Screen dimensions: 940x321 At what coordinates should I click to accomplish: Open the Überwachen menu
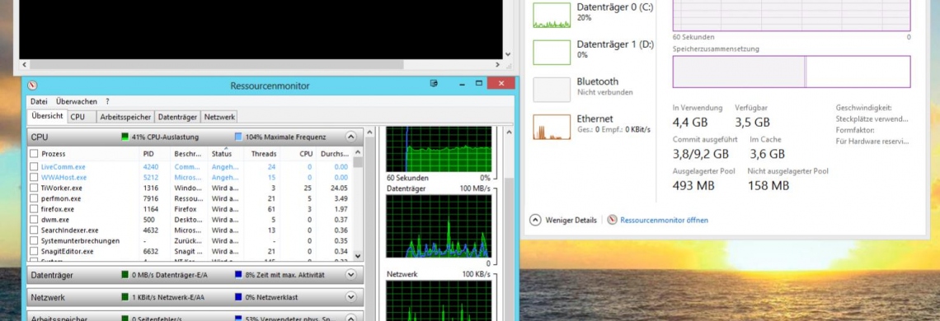(x=77, y=101)
